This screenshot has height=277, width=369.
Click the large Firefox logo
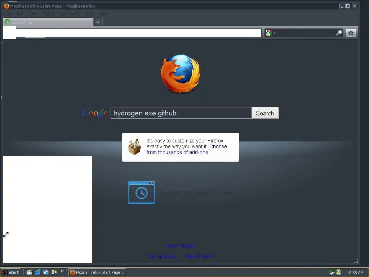coord(181,74)
